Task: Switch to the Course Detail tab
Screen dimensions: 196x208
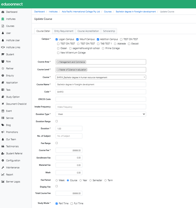Action: coord(43,31)
